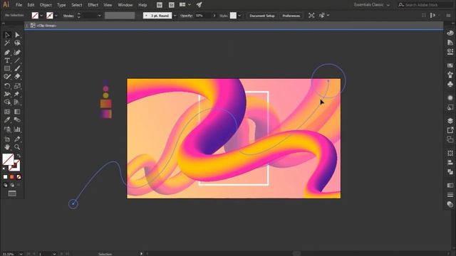Open the Color panel icon in right dock

click(450, 33)
